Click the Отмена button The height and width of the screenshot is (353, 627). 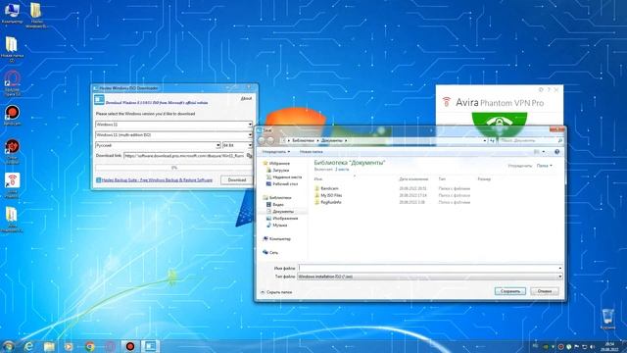point(545,291)
